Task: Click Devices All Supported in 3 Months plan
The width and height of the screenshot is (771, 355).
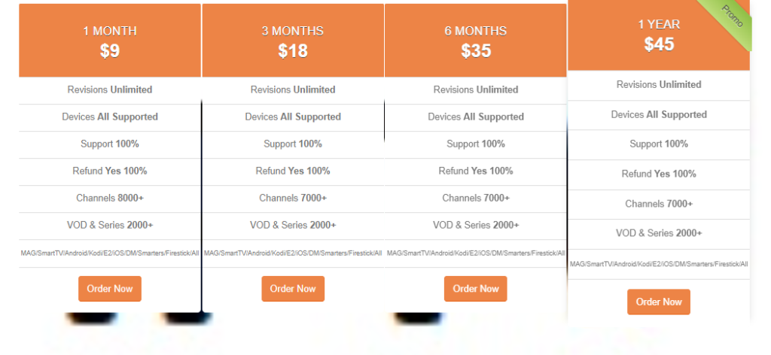Action: 293,117
